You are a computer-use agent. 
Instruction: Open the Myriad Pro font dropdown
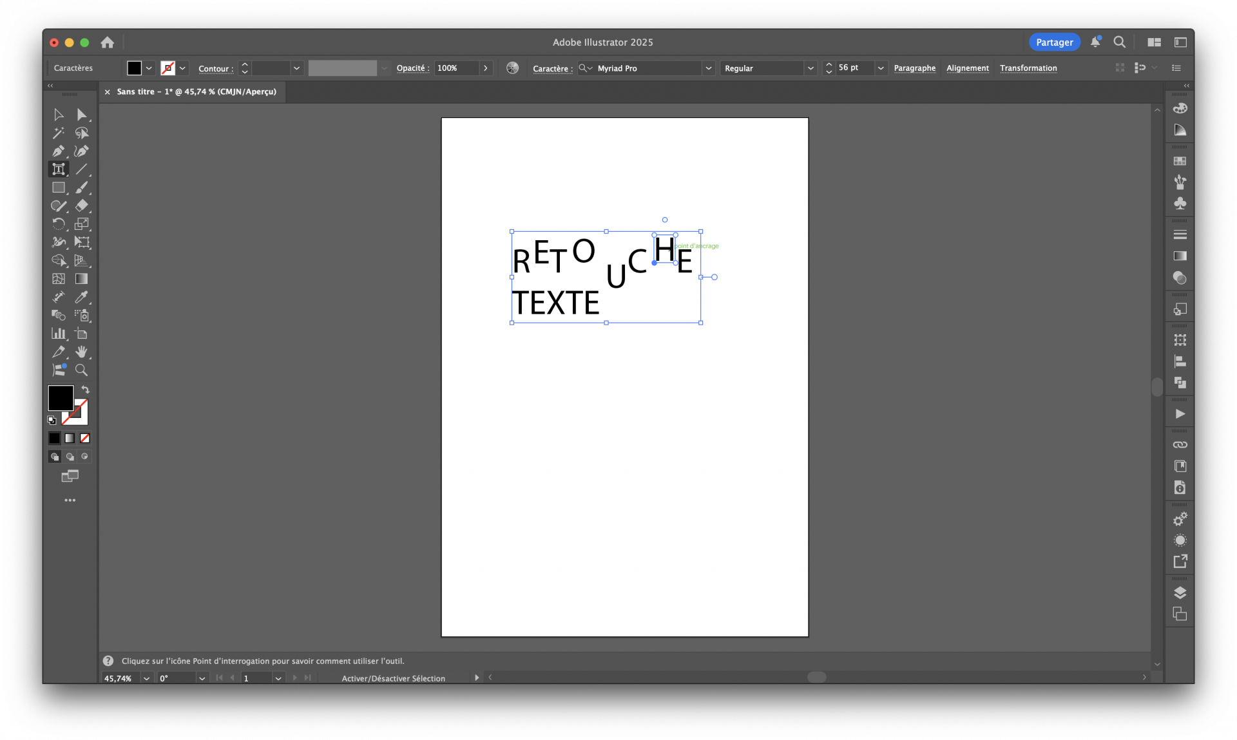[x=708, y=68]
